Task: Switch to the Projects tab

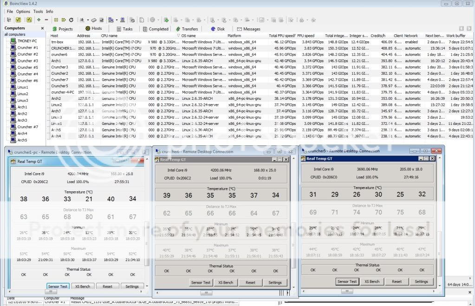Action: (63, 29)
